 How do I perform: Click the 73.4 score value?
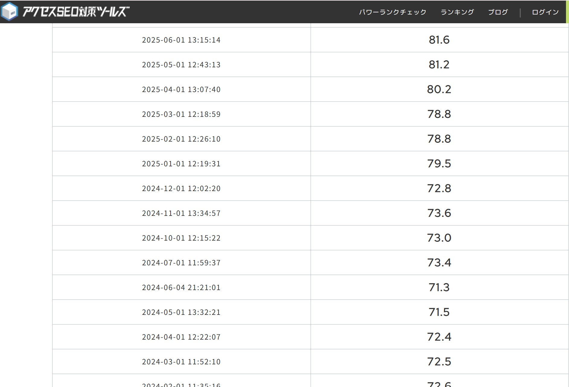coord(439,263)
